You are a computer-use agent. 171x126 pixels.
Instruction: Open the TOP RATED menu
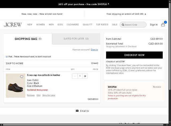point(102,25)
